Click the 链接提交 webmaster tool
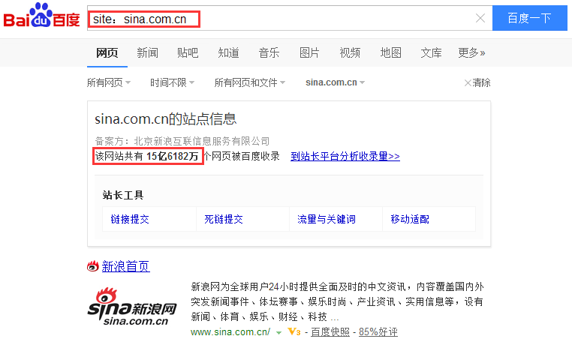The height and width of the screenshot is (339, 572). [130, 219]
